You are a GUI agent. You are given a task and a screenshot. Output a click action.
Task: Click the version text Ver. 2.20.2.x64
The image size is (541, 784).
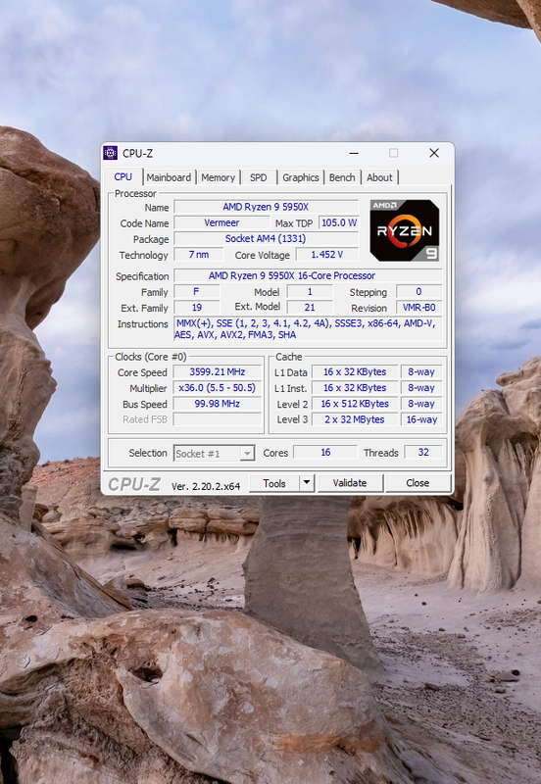206,486
